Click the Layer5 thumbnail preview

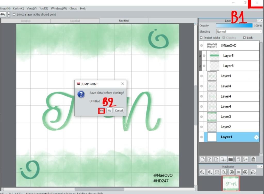(214, 56)
